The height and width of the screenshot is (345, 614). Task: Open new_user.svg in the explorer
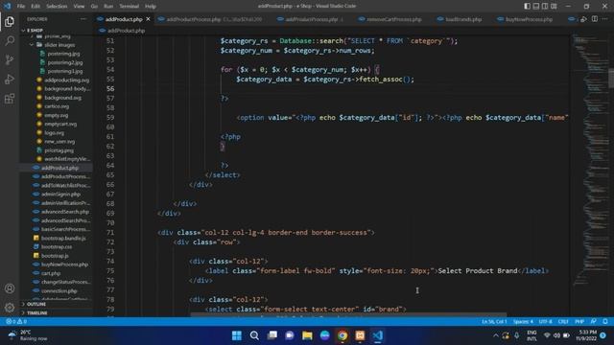pyautogui.click(x=59, y=142)
